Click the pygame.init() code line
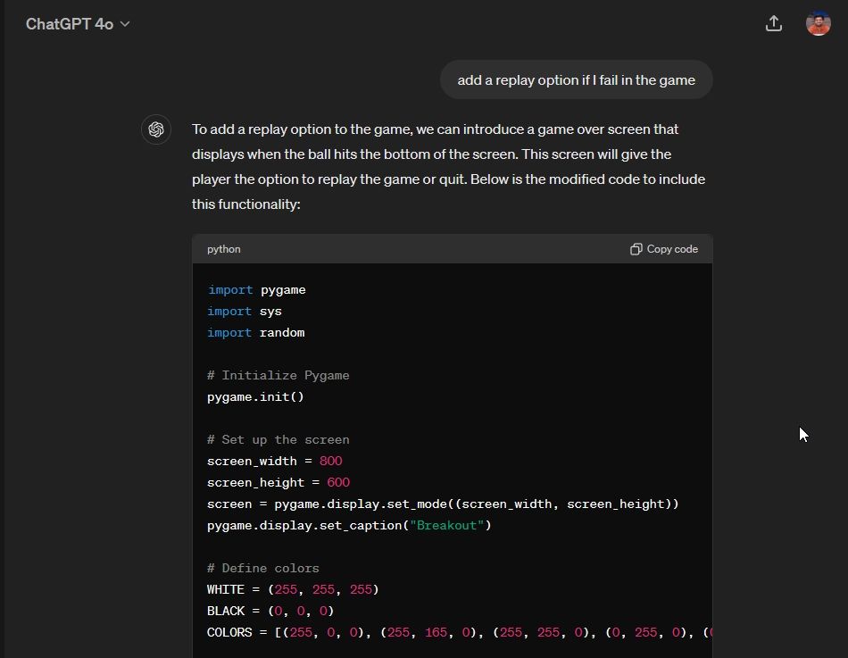The width and height of the screenshot is (848, 658). pos(255,397)
